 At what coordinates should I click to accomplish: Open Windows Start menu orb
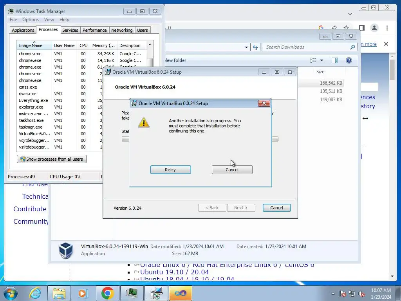[x=11, y=293]
